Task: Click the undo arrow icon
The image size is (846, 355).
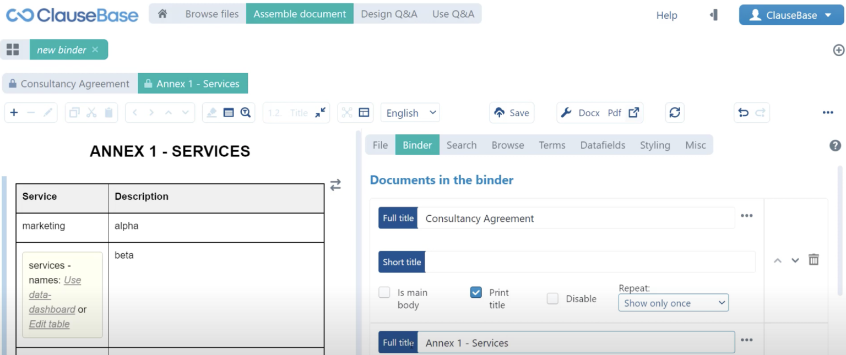Action: [744, 113]
